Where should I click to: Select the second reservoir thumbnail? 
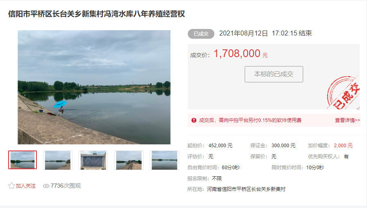[58, 160]
